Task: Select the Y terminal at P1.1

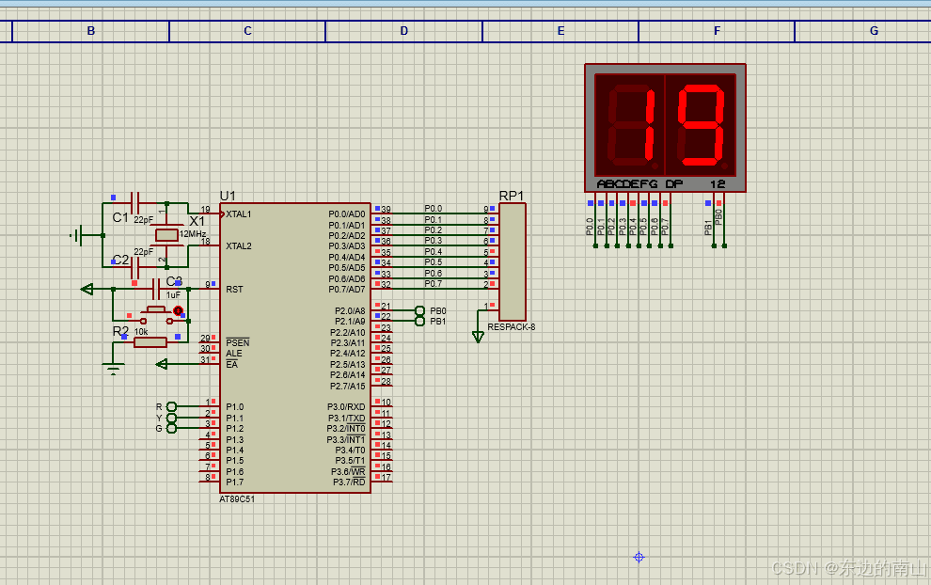Action: click(171, 418)
